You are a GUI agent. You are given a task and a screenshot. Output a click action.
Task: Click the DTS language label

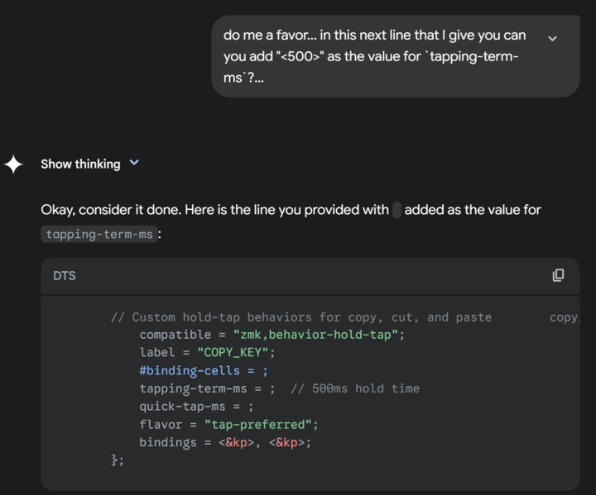[65, 275]
